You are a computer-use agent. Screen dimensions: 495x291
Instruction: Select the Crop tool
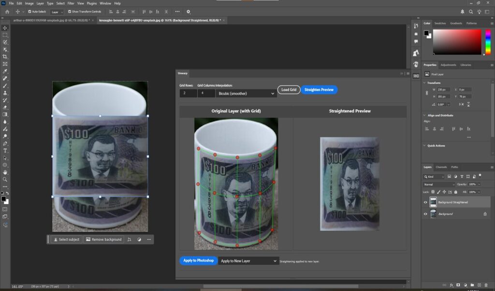[5, 57]
